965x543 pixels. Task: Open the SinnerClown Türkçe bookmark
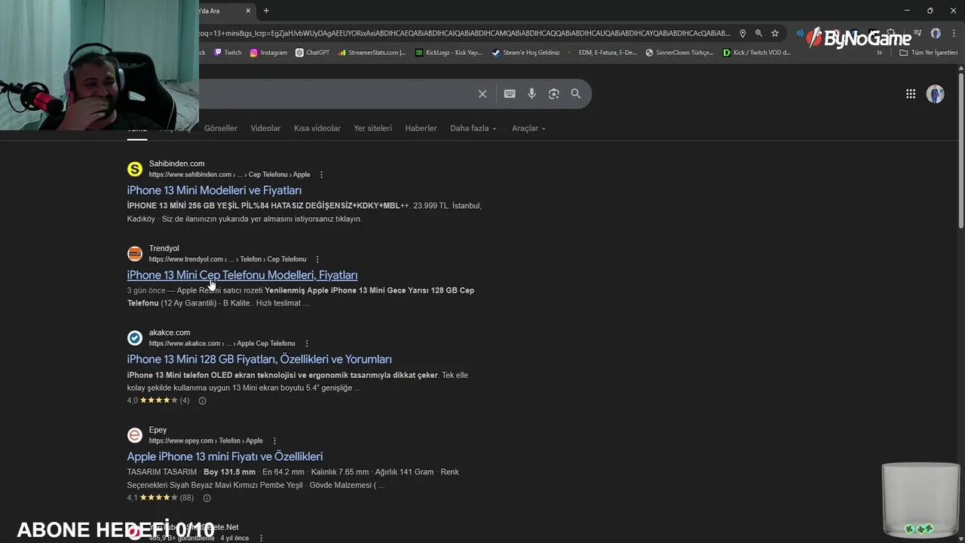pos(679,53)
